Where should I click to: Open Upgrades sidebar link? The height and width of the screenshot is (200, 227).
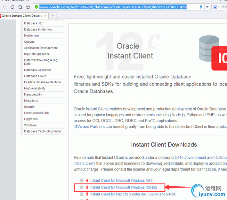point(43,119)
